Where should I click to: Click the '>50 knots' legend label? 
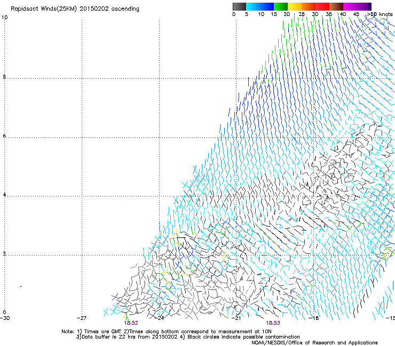[380, 14]
